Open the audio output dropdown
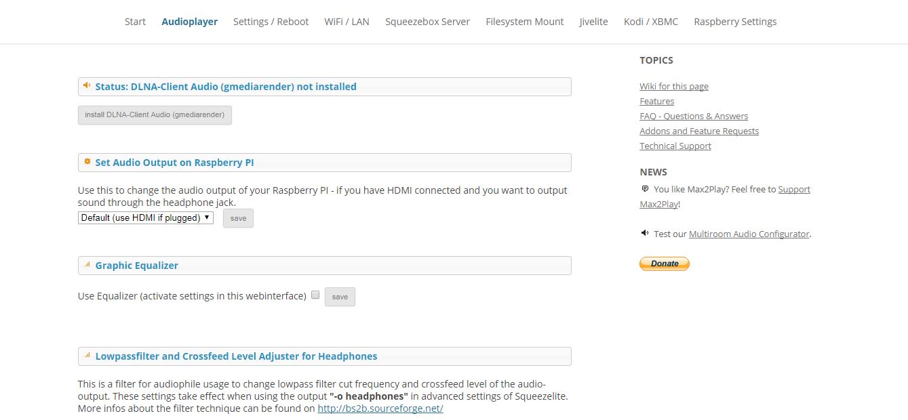 click(146, 218)
